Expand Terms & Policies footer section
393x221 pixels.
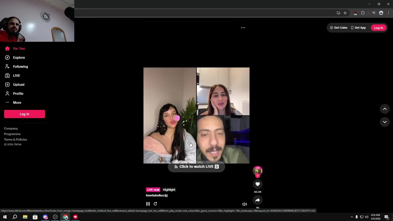(15, 140)
